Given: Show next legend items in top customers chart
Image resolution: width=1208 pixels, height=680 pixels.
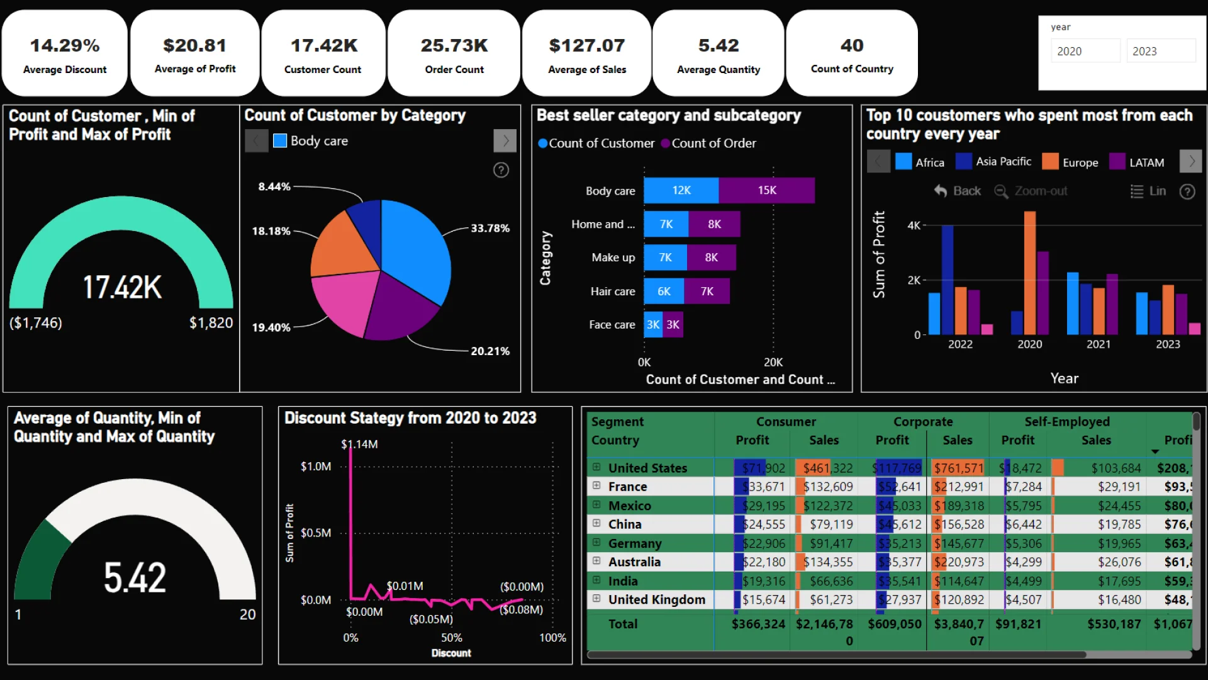Looking at the screenshot, I should click(1190, 161).
